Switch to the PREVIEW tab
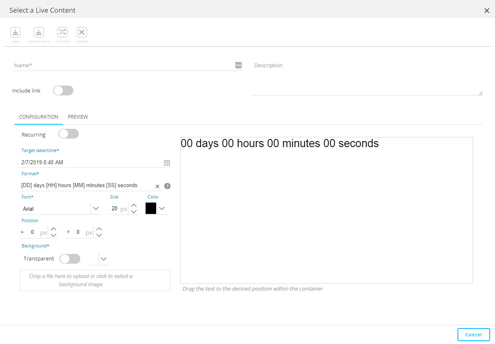The height and width of the screenshot is (344, 495). click(78, 117)
